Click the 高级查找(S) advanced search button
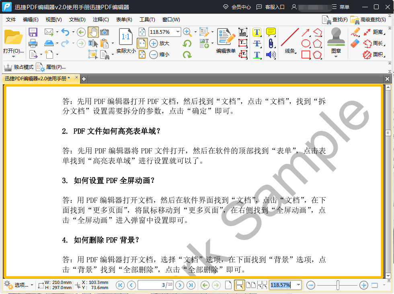Image resolution: width=394 pixels, height=294 pixels. coord(368,20)
